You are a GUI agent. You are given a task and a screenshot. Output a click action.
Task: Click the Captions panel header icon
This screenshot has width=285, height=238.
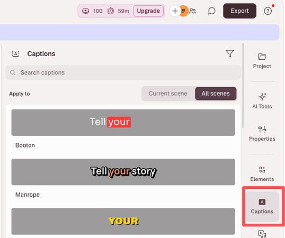[16, 54]
